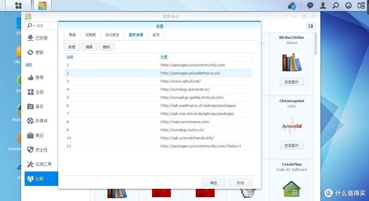Click the CrashPlan package title
Image resolution: width=369 pixels, height=201 pixels.
pyautogui.click(x=291, y=164)
